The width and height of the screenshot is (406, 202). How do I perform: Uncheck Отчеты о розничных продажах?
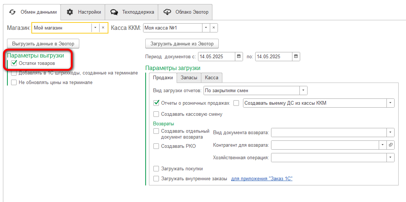click(156, 103)
